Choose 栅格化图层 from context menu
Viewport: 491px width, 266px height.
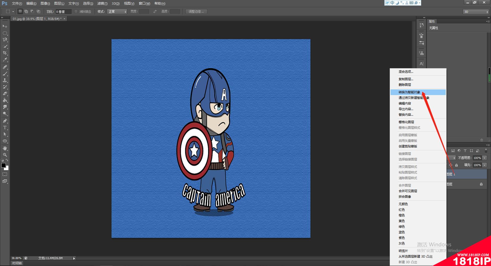[x=418, y=122]
